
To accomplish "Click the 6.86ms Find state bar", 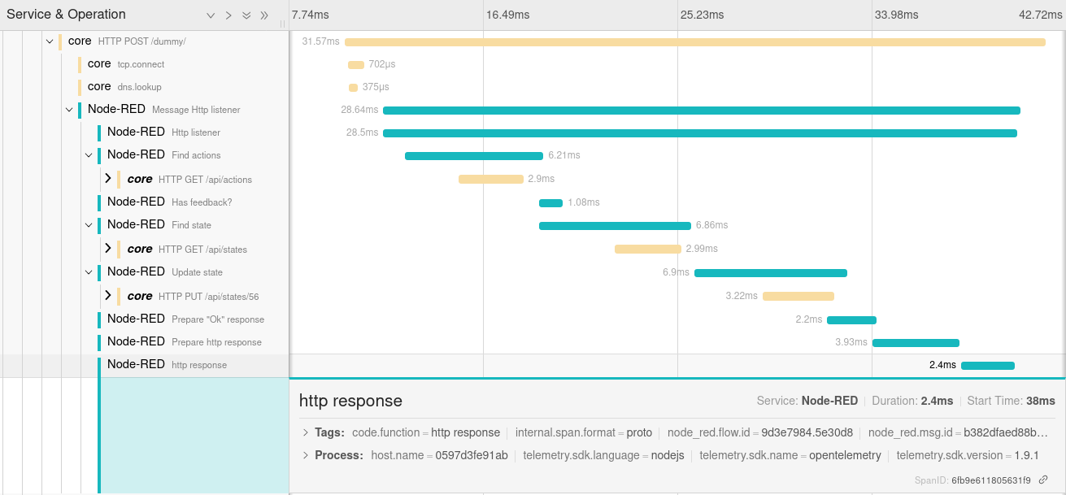I will (615, 226).
